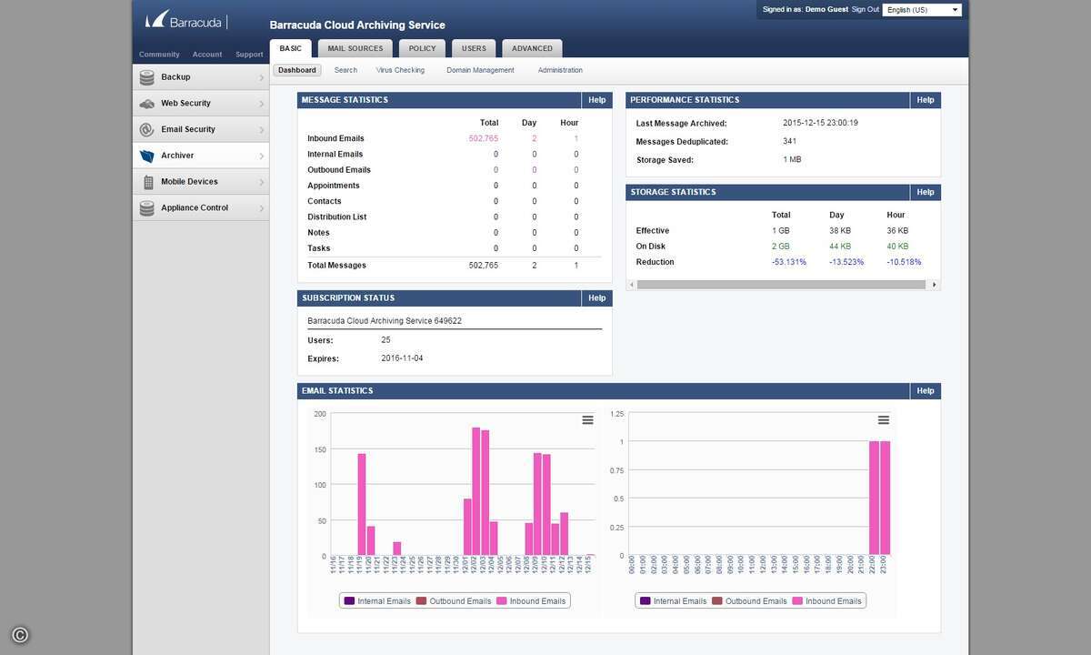The height and width of the screenshot is (655, 1091).
Task: Expand the Appliance Control chevron
Action: click(261, 208)
